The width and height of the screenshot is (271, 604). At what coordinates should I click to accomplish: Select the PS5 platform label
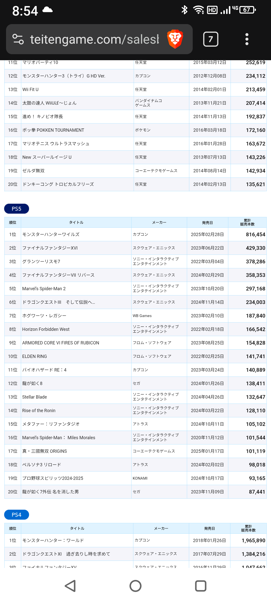click(x=17, y=209)
